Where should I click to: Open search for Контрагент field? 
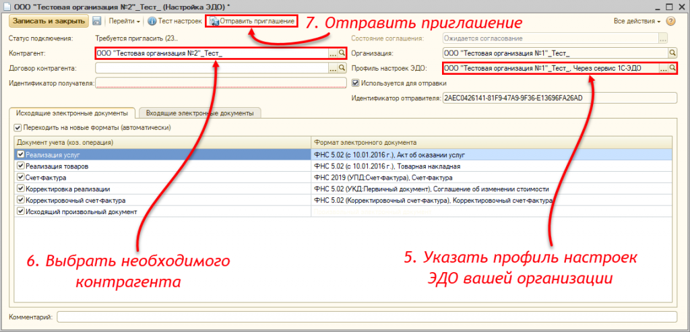coord(342,53)
